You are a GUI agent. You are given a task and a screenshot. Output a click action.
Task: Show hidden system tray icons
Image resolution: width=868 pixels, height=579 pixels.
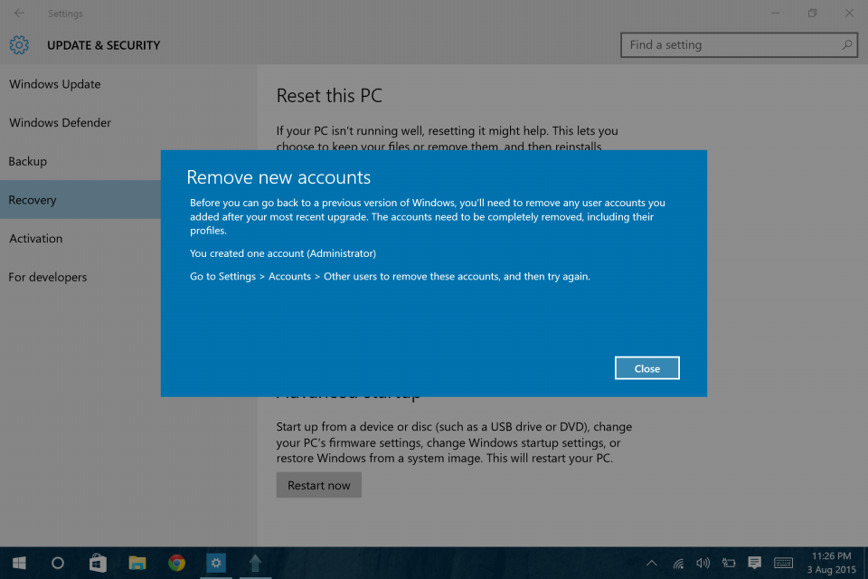coord(652,564)
